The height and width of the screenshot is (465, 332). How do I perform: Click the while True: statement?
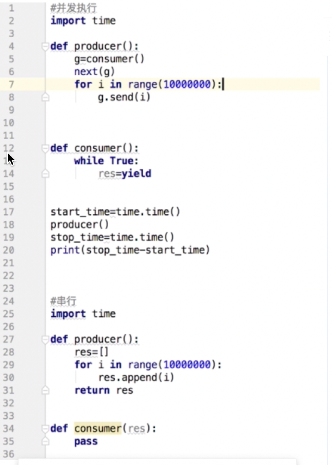point(106,161)
